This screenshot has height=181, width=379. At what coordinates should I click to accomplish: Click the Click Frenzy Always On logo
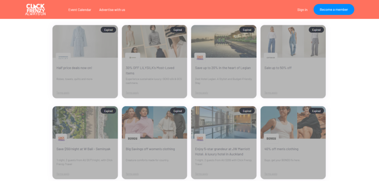(x=35, y=9)
